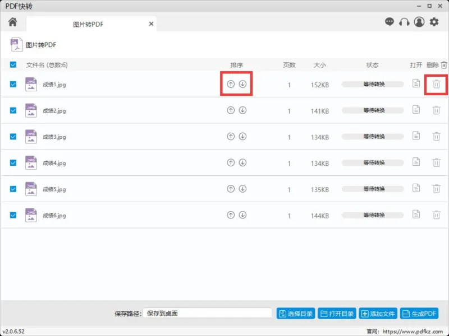
Task: Open the 成绩5.jpg file
Action: (416, 188)
